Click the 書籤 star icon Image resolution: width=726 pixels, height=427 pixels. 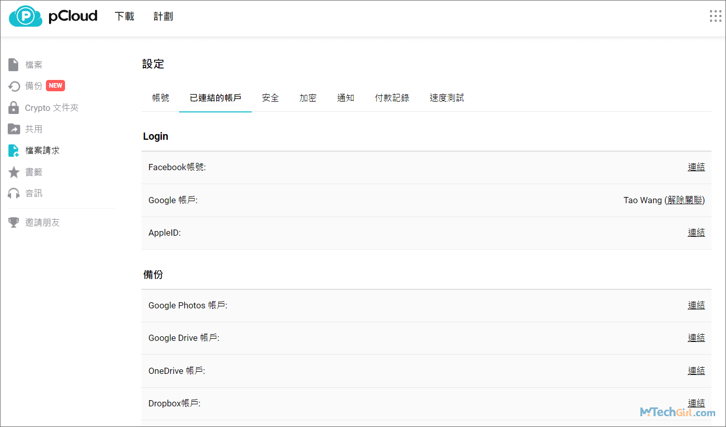(14, 172)
